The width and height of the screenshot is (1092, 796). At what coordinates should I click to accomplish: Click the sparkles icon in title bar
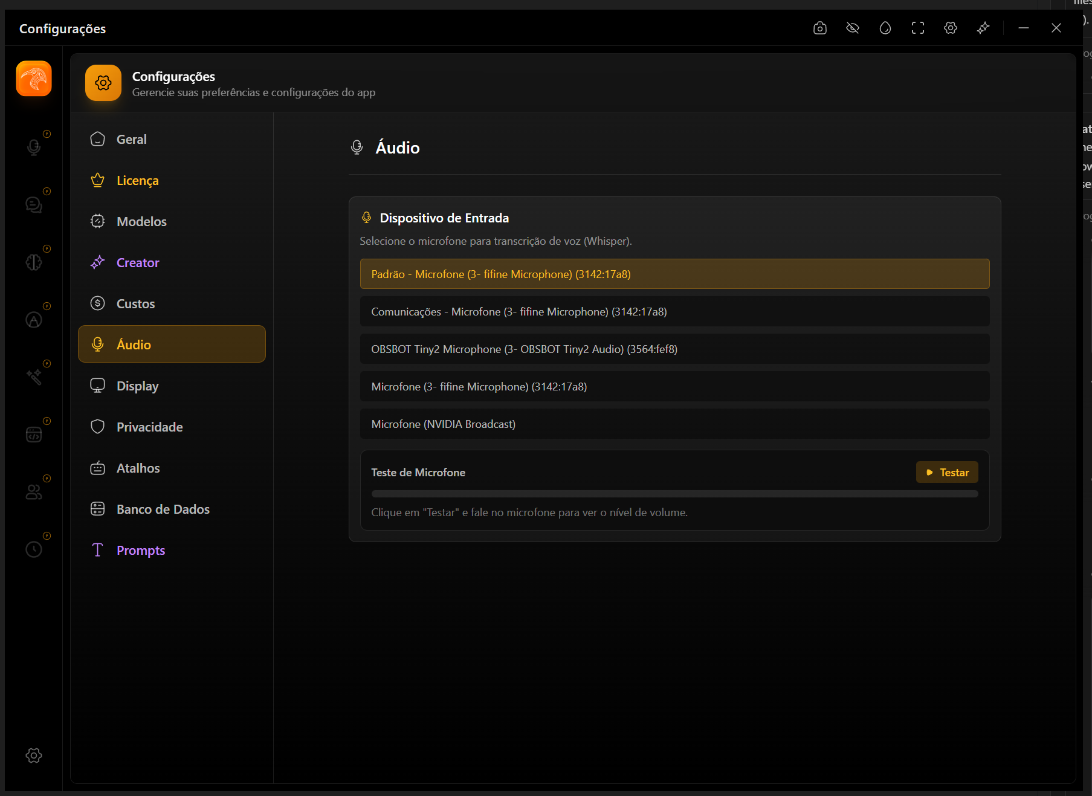click(983, 28)
